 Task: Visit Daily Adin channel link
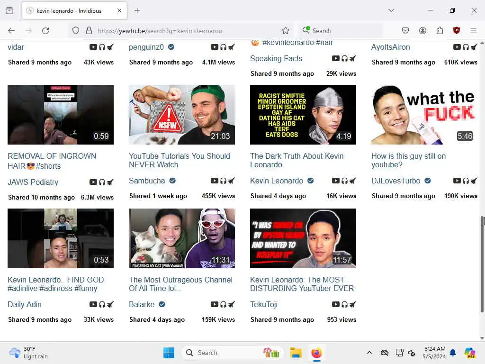click(25, 305)
